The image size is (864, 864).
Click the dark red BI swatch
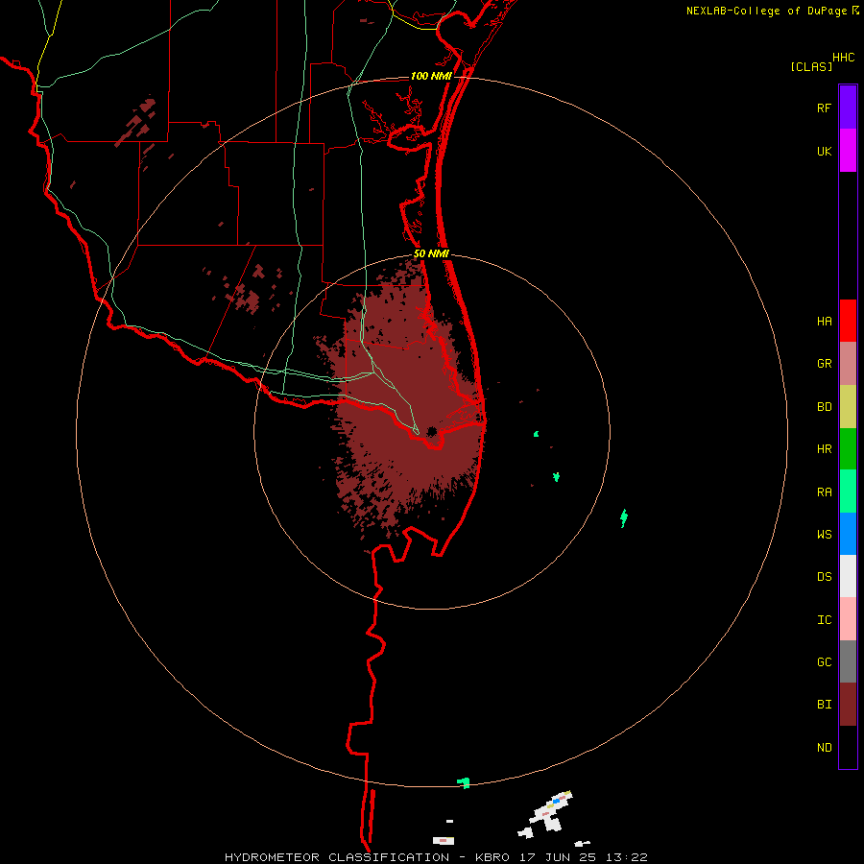coord(848,705)
